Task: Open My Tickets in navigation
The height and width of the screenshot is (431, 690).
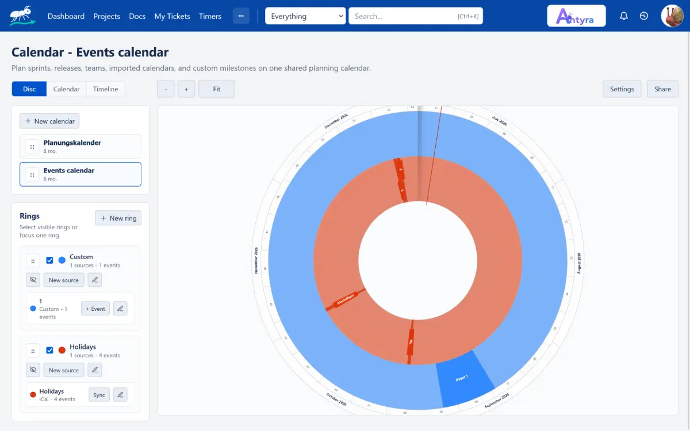Action: pos(172,16)
